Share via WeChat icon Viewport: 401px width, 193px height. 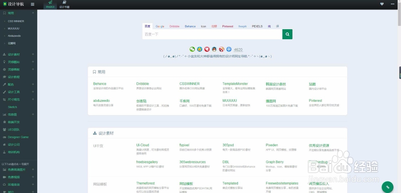click(192, 49)
